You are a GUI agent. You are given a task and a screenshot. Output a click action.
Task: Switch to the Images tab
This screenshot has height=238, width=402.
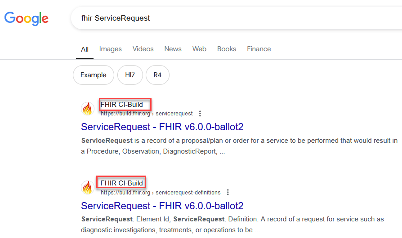(110, 49)
